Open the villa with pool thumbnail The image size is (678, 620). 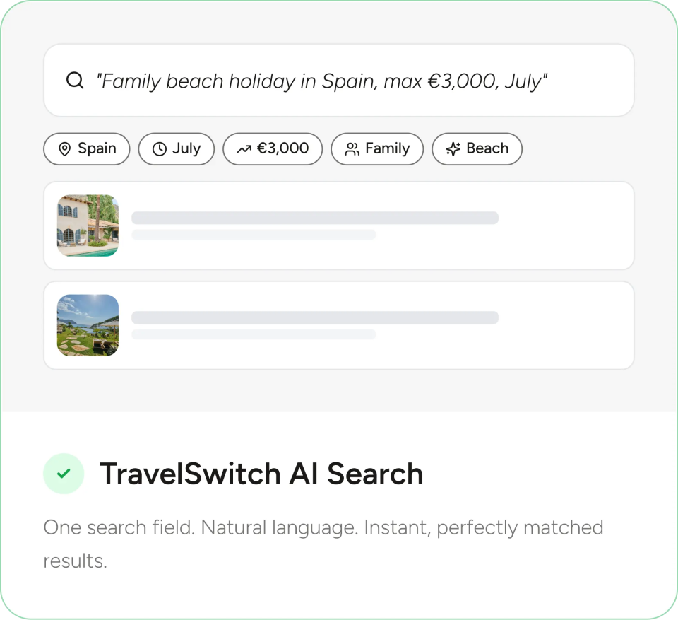click(88, 226)
